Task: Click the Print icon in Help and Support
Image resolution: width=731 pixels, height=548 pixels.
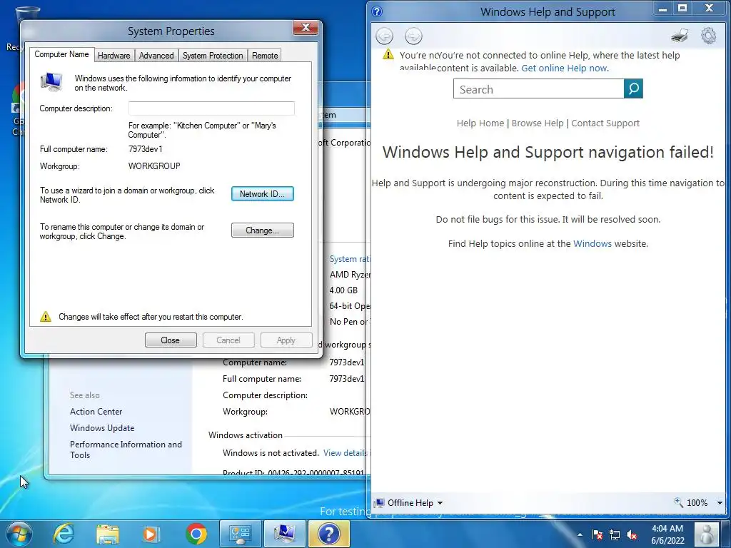Action: click(x=680, y=36)
